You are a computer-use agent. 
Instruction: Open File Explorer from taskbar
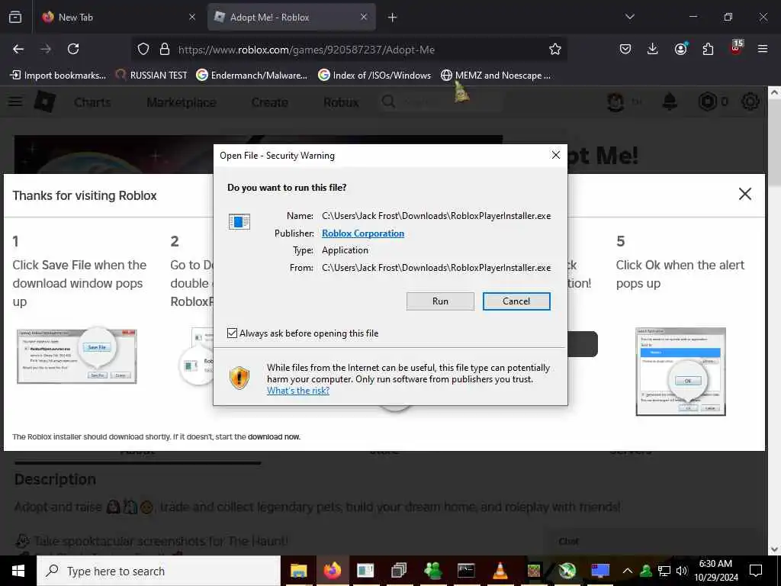[x=298, y=571]
